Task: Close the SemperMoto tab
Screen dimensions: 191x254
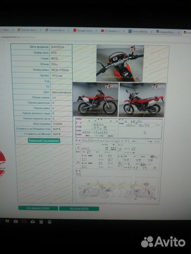Action: coord(179,32)
